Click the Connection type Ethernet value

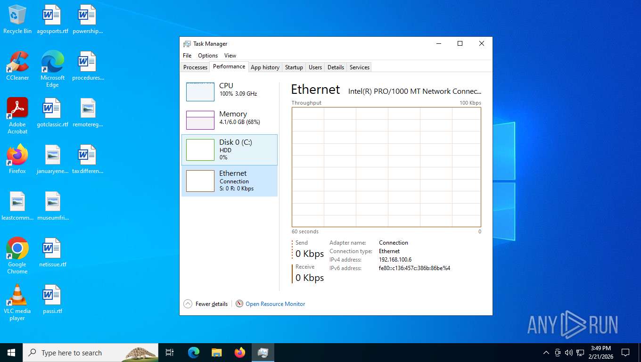[x=389, y=251]
